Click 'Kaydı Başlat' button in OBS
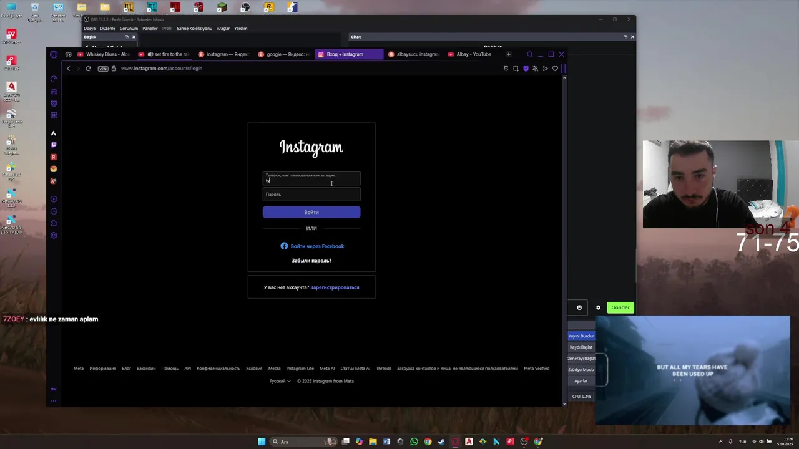The image size is (799, 449). (581, 347)
